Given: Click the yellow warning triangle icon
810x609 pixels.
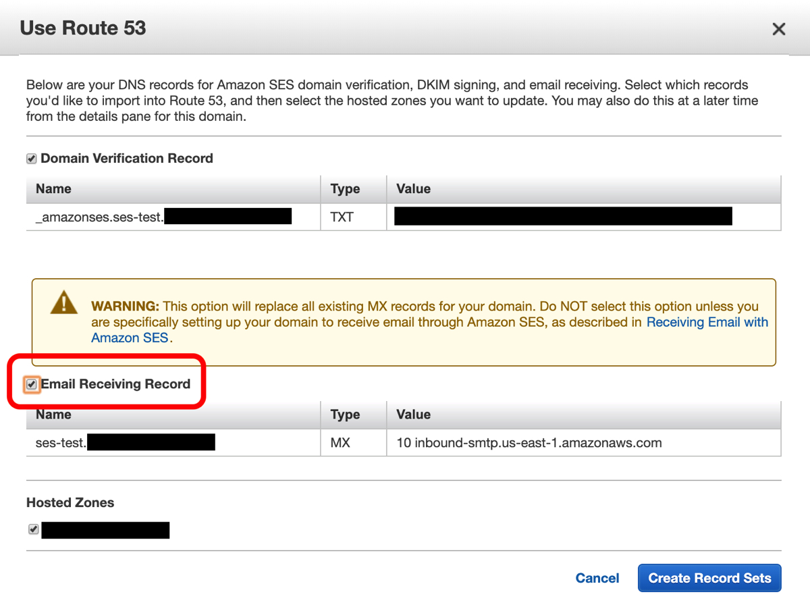Looking at the screenshot, I should [64, 302].
